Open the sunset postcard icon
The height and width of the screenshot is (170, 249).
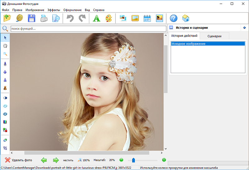159,18
